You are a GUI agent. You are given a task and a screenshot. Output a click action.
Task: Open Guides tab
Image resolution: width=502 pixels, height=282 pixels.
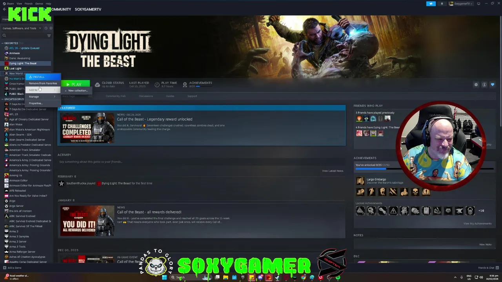point(170,96)
